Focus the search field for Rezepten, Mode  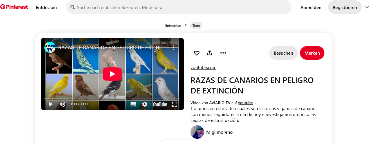178,7
